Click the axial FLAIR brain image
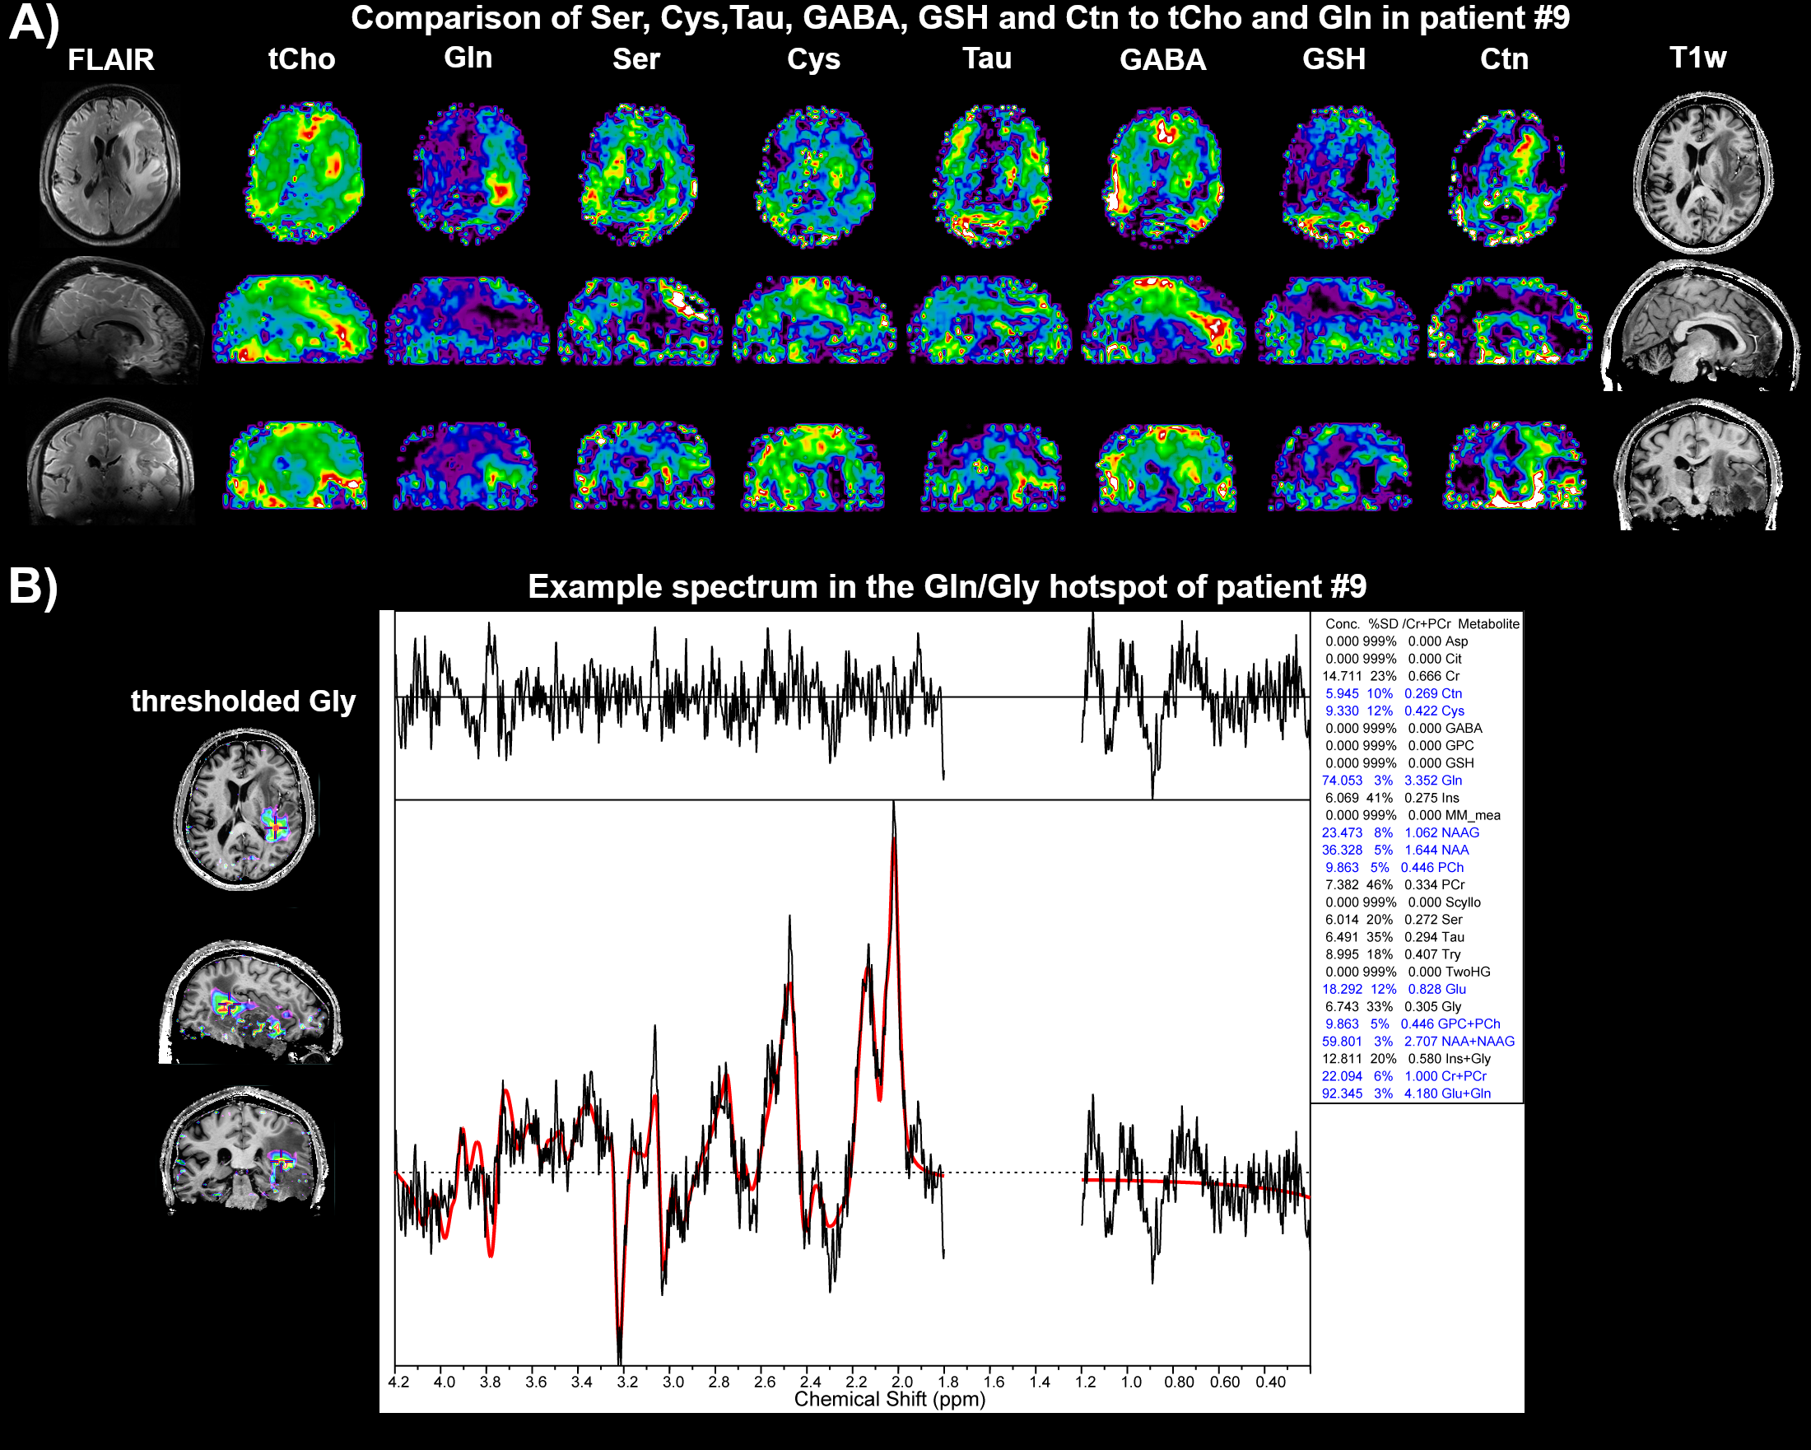The height and width of the screenshot is (1450, 1811). coord(110,165)
